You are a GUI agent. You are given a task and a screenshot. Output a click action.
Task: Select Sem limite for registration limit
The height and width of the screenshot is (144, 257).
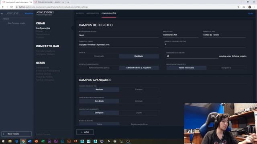[x=99, y=101]
